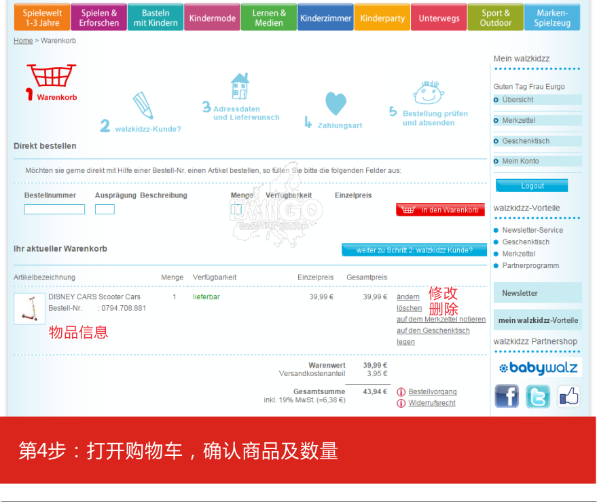Click the 'ändern' link to modify item
Image resolution: width=597 pixels, height=502 pixels.
[x=408, y=297]
